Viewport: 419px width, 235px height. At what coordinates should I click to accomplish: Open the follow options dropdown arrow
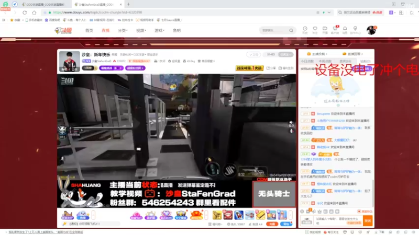(291, 55)
